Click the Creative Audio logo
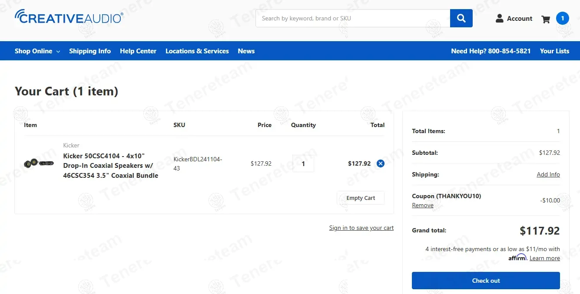The height and width of the screenshot is (294, 580). 69,17
